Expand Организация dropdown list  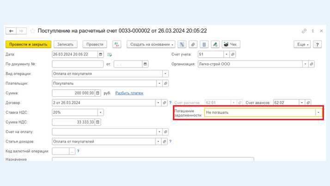click(305, 64)
